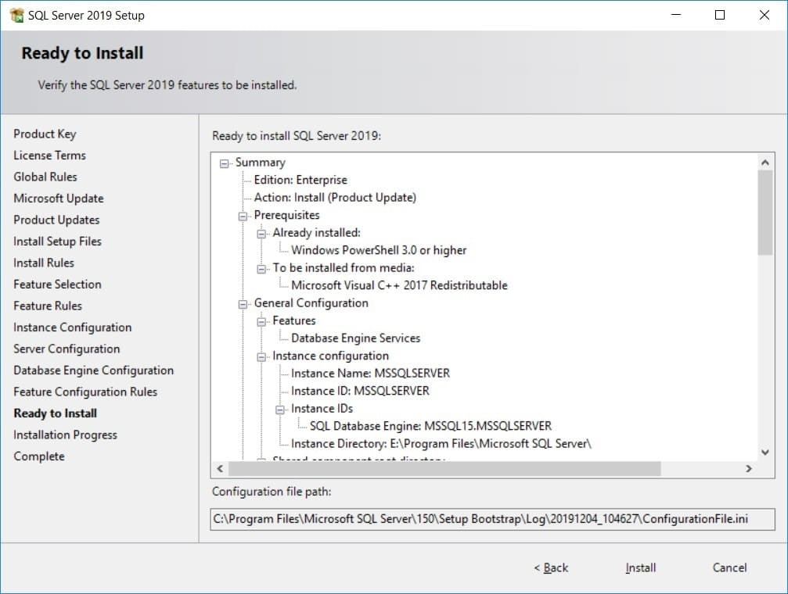
Task: Select the Product Key step
Action: click(45, 134)
